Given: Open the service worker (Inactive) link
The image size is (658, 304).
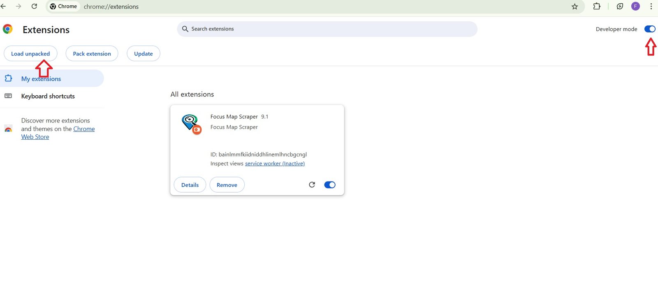Looking at the screenshot, I should [x=275, y=164].
